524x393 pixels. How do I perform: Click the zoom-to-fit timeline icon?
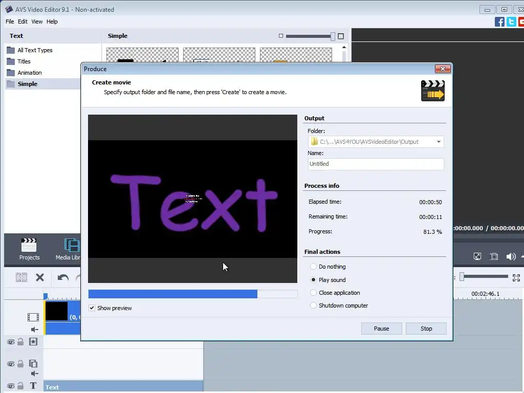(516, 278)
